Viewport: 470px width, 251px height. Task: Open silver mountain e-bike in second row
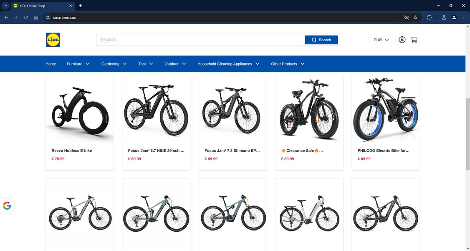click(80, 213)
